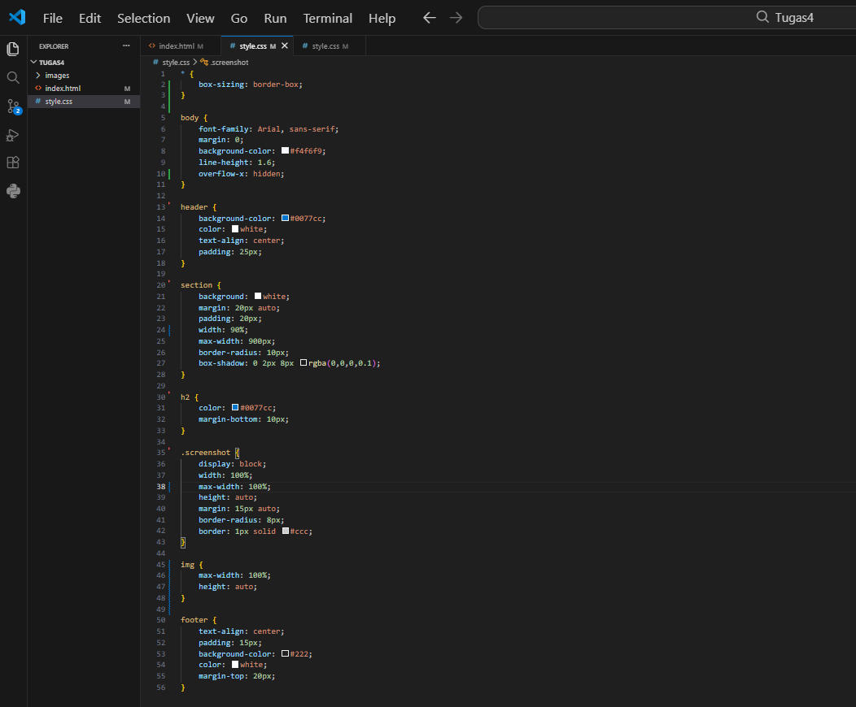Screen dimensions: 856x707
Task: Open the Extensions view icon
Action: coord(12,163)
